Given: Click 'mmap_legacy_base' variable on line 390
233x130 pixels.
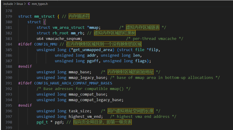Looking at the screenshot, I should [x=87, y=78].
